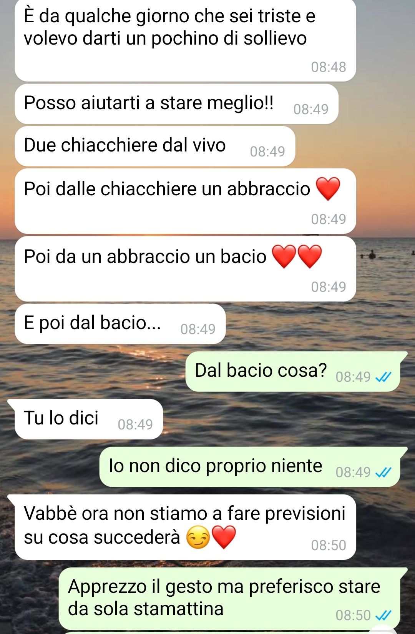Tap the red heart after 'un abbraccio'
This screenshot has height=634, width=415.
coord(328,189)
